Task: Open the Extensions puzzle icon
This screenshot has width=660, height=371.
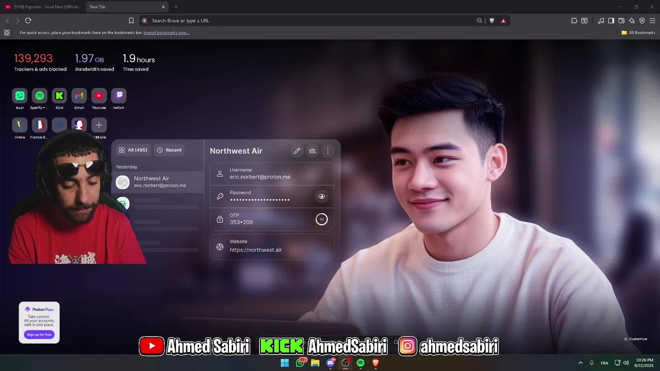Action: 574,21
